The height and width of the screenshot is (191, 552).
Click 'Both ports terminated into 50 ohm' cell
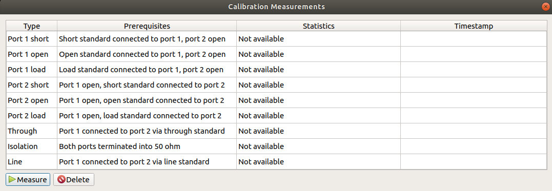(147, 146)
